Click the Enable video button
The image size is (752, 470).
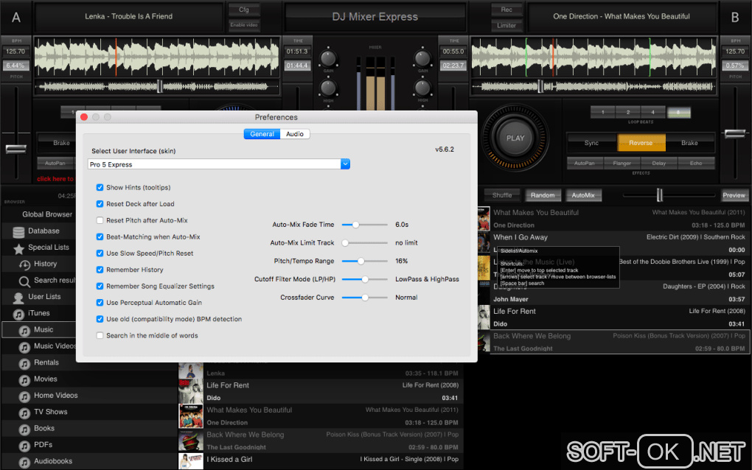[x=244, y=25]
